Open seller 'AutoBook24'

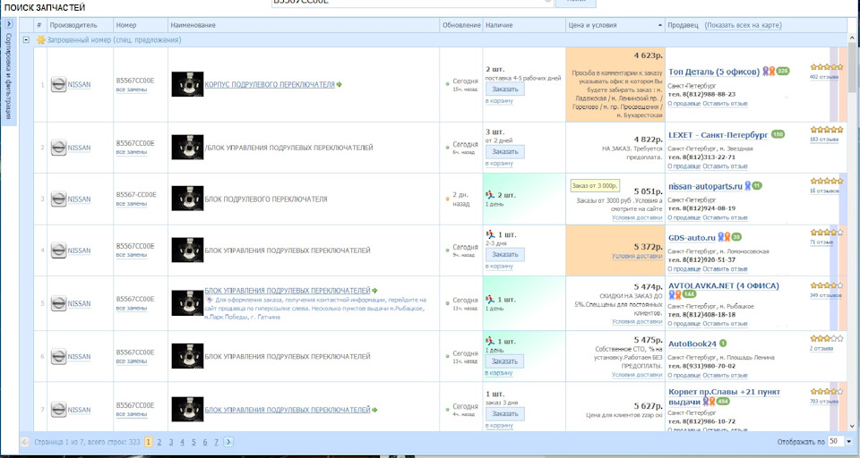pos(692,344)
